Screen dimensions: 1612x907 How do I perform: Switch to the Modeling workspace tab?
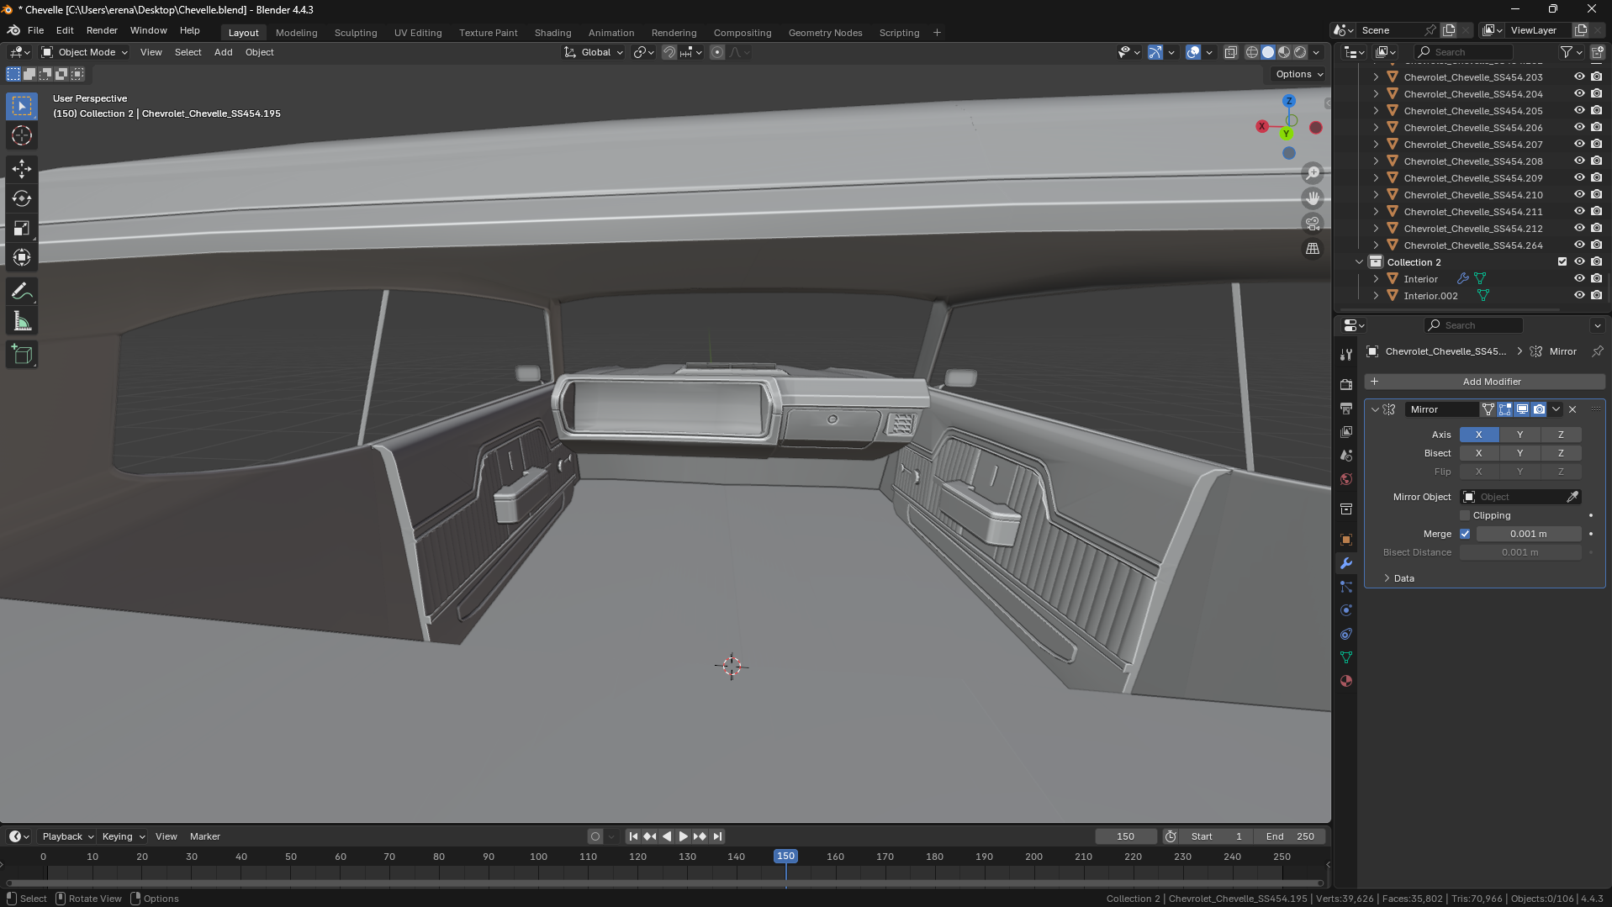(x=296, y=33)
